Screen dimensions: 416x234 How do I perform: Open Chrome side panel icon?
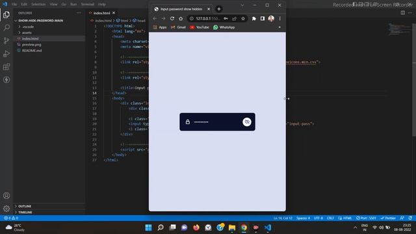(263, 19)
